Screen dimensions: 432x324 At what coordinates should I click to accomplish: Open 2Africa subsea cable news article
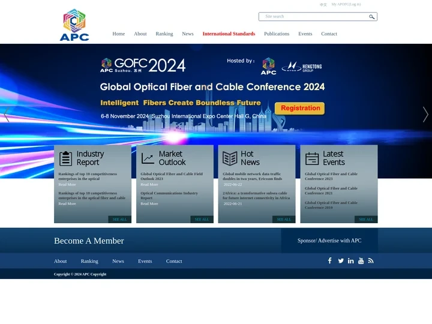click(x=256, y=196)
